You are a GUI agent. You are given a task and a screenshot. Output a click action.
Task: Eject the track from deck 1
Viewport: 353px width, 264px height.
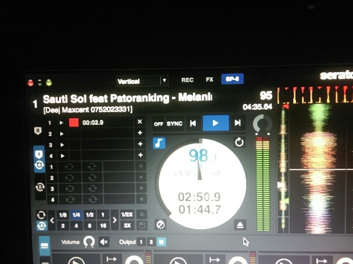pos(240,225)
